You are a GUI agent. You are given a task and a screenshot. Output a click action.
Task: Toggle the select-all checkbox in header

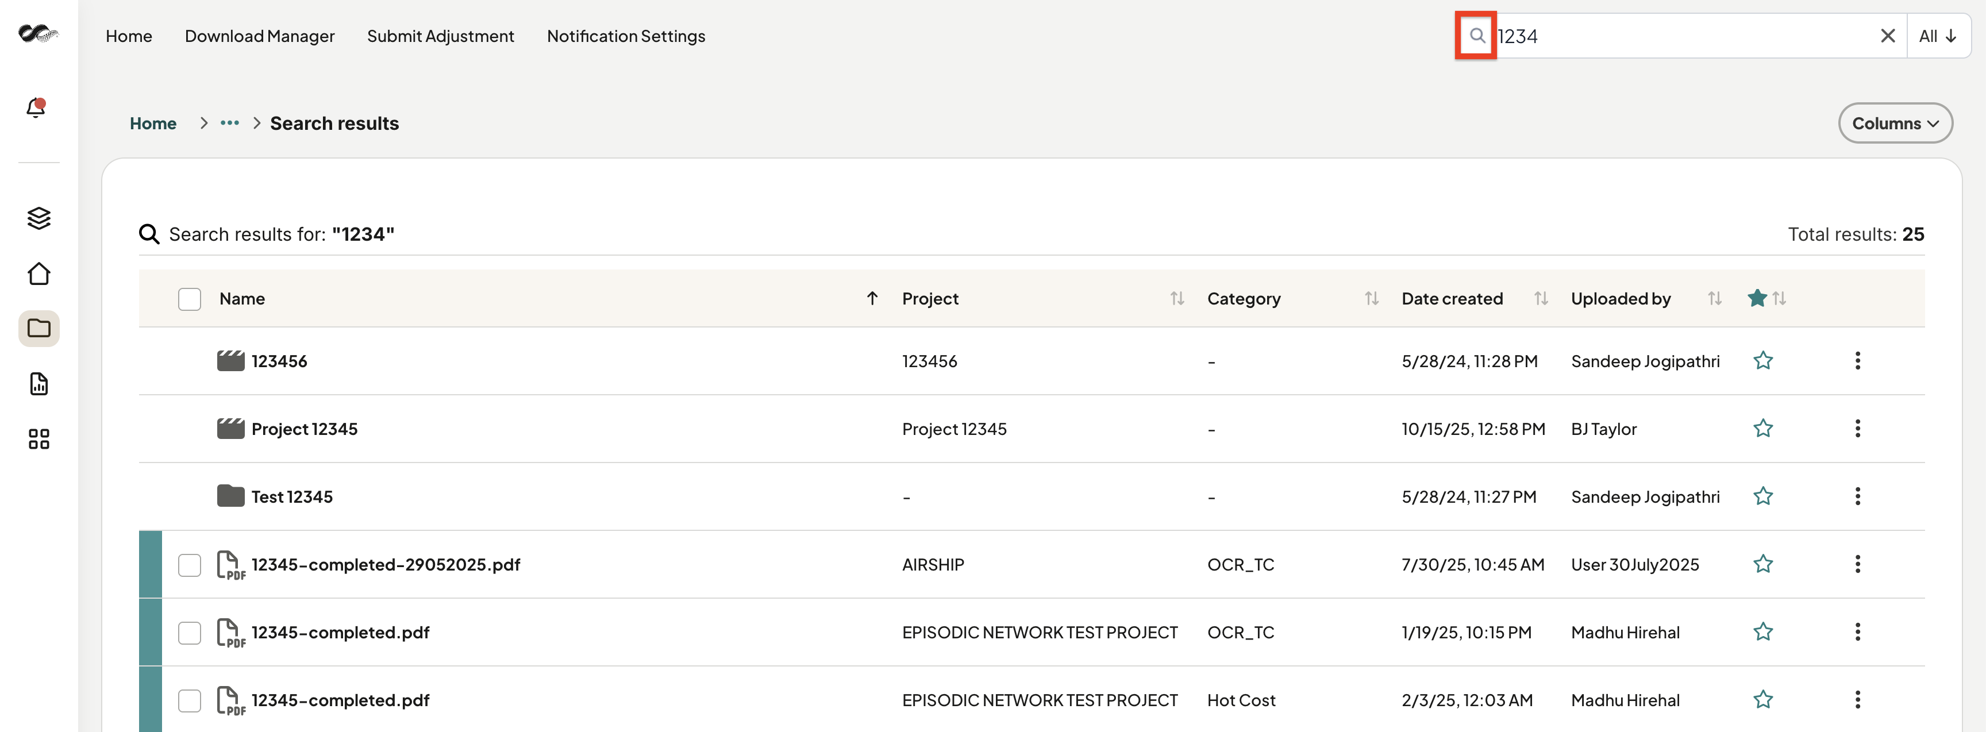[x=189, y=299]
